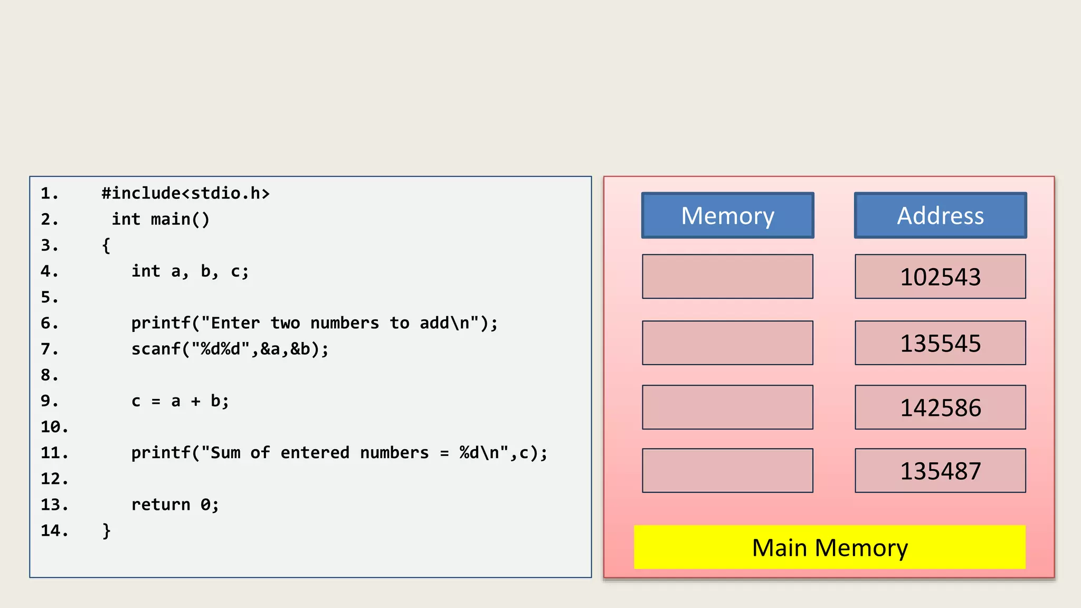Click line number 12.
Image resolution: width=1081 pixels, height=608 pixels.
54,479
